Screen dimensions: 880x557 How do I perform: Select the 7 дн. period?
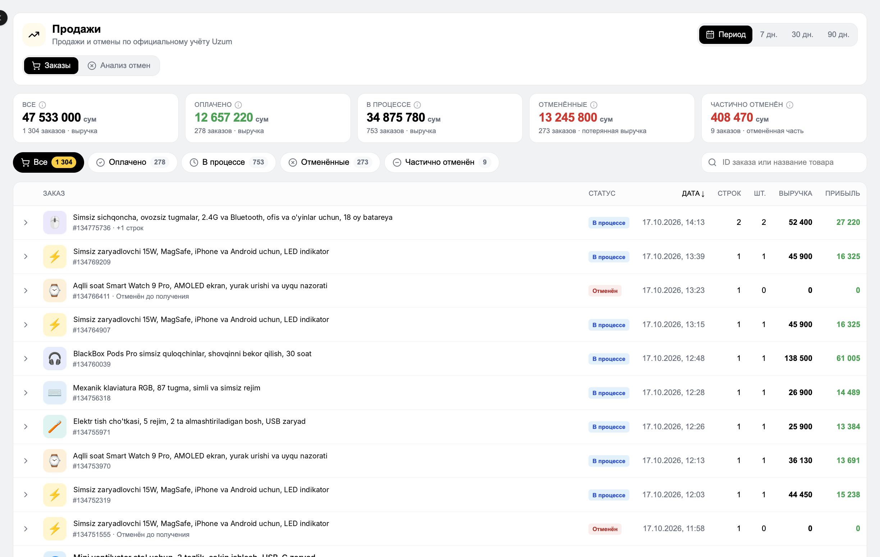[768, 35]
